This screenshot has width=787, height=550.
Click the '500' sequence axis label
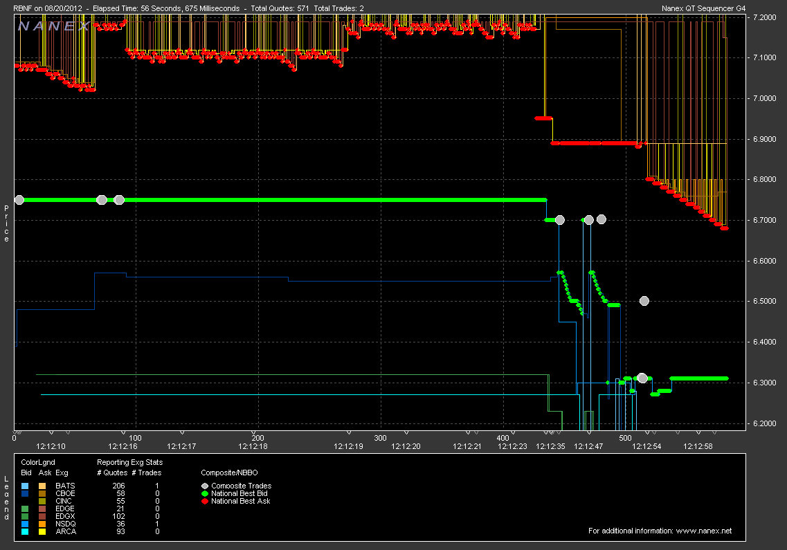click(626, 438)
